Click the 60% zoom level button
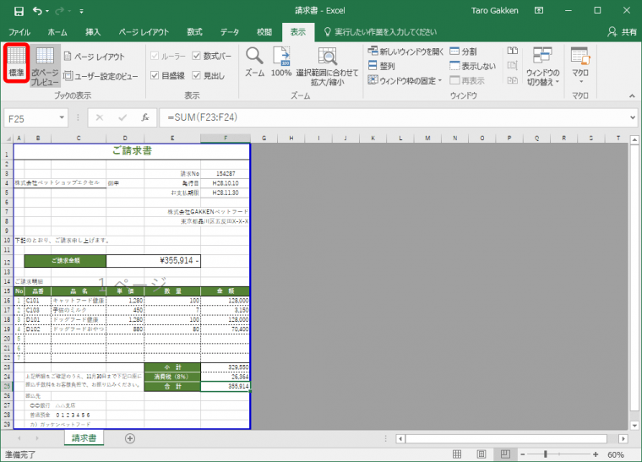The height and width of the screenshot is (462, 642). (616, 454)
